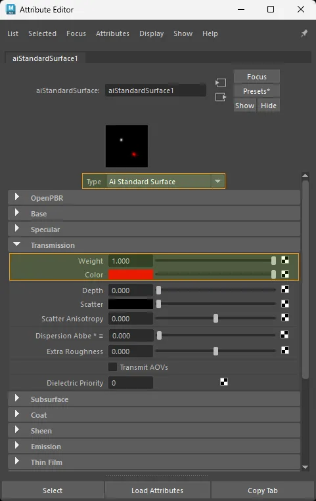The height and width of the screenshot is (501, 316).
Task: Click the Scatter Anisotropy value field
Action: tap(131, 319)
